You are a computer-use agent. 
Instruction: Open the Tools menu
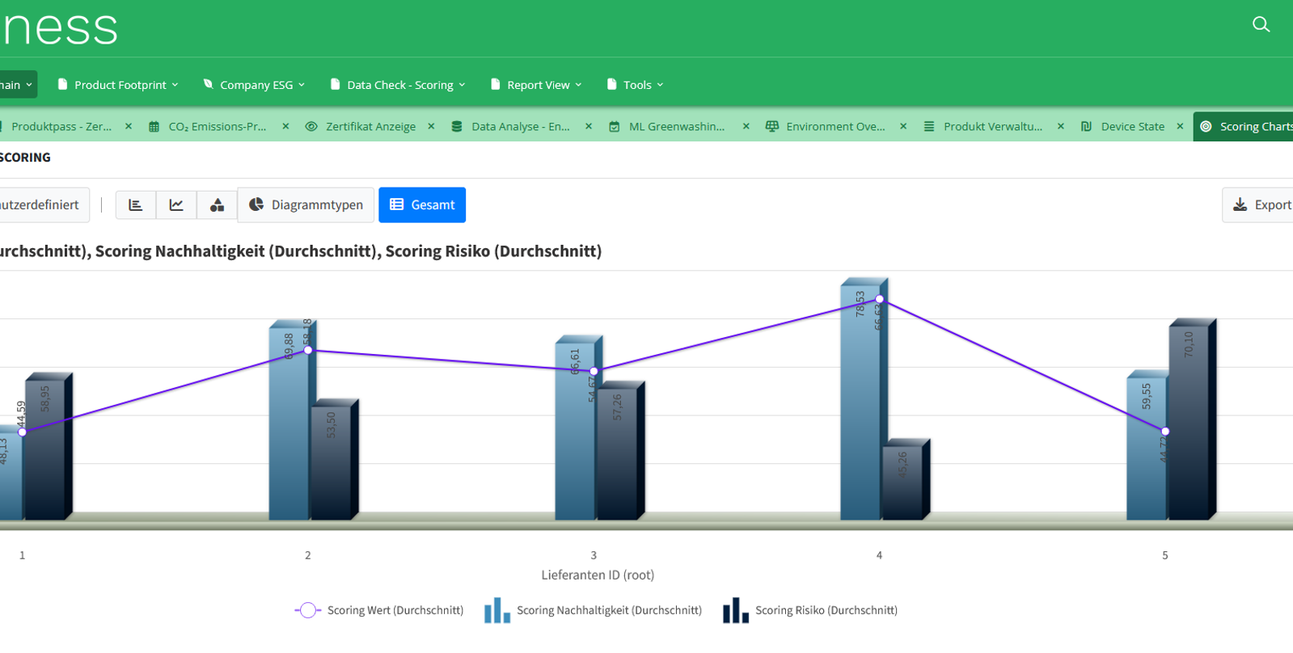[x=635, y=85]
